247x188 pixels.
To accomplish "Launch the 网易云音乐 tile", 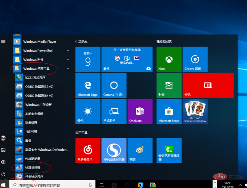I will tap(88, 150).
